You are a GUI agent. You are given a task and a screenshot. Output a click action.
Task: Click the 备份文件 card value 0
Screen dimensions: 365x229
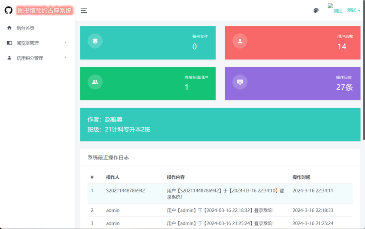(x=195, y=47)
